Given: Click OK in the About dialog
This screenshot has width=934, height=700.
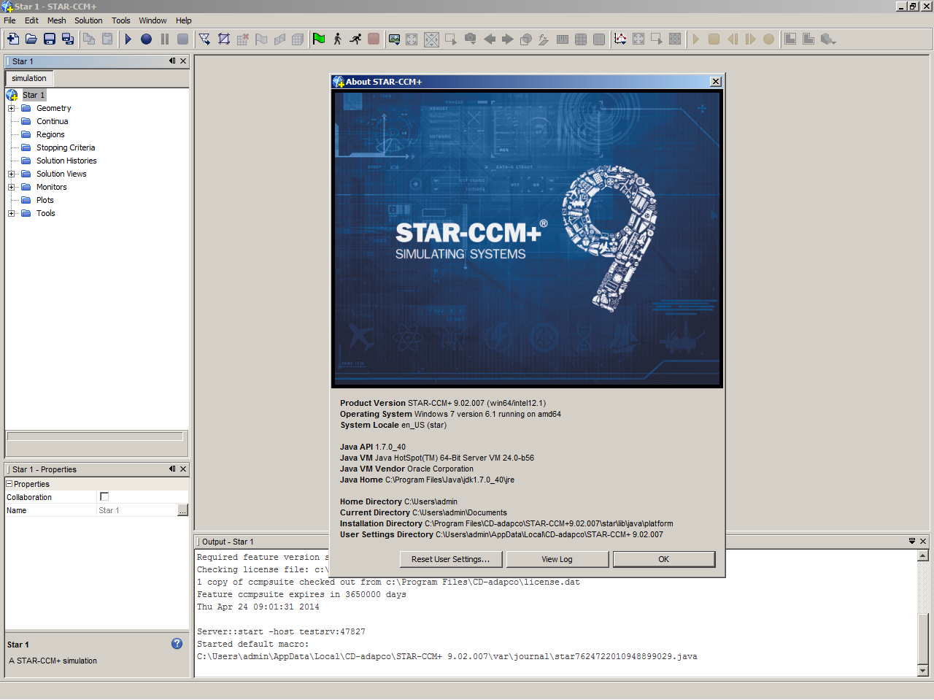Looking at the screenshot, I should pyautogui.click(x=663, y=559).
